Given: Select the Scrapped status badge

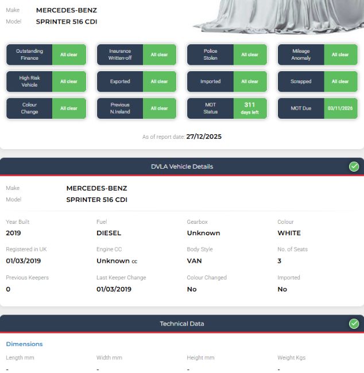Looking at the screenshot, I should pyautogui.click(x=317, y=81).
